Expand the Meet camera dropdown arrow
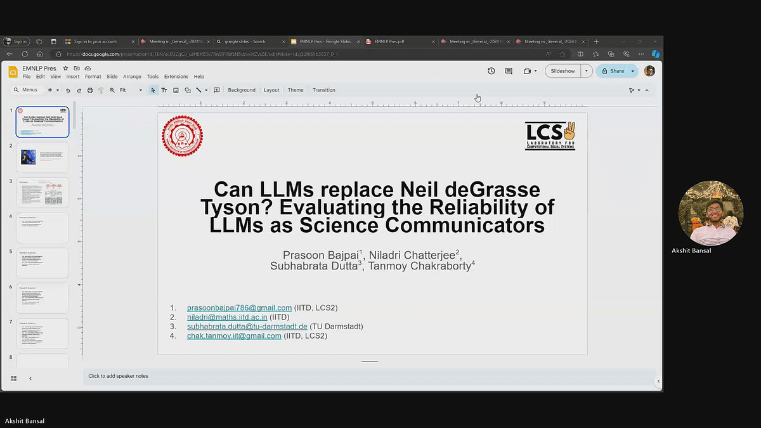 coord(535,71)
